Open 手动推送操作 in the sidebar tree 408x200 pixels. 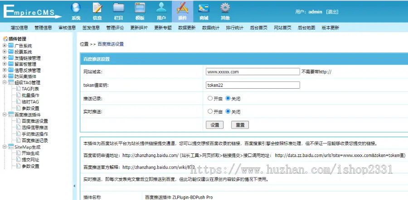click(x=35, y=134)
